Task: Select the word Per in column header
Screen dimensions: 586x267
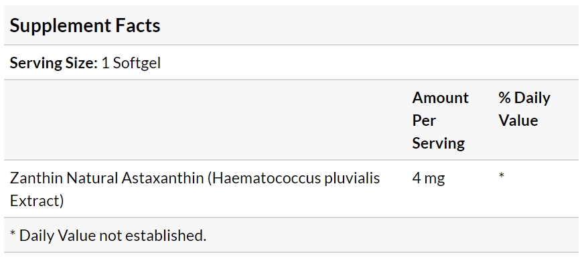Action: pos(424,120)
